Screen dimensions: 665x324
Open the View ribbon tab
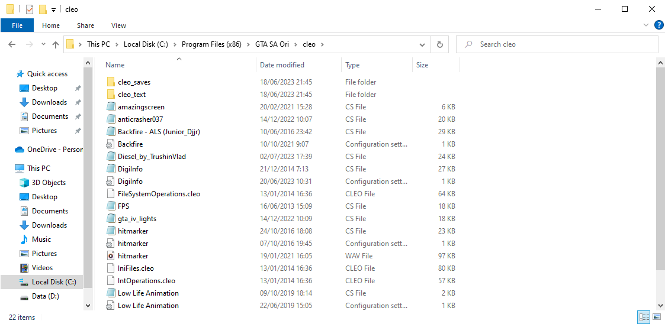coord(119,25)
